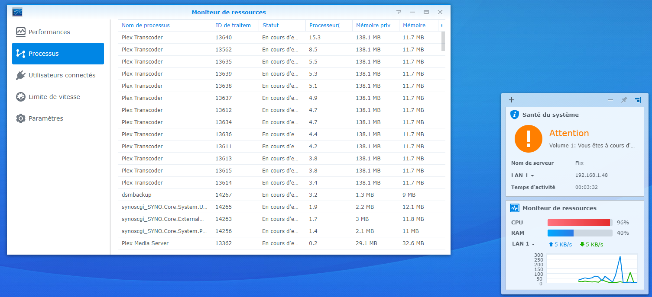This screenshot has width=652, height=297.
Task: Select the process row with ID 13635
Action: pyautogui.click(x=282, y=62)
